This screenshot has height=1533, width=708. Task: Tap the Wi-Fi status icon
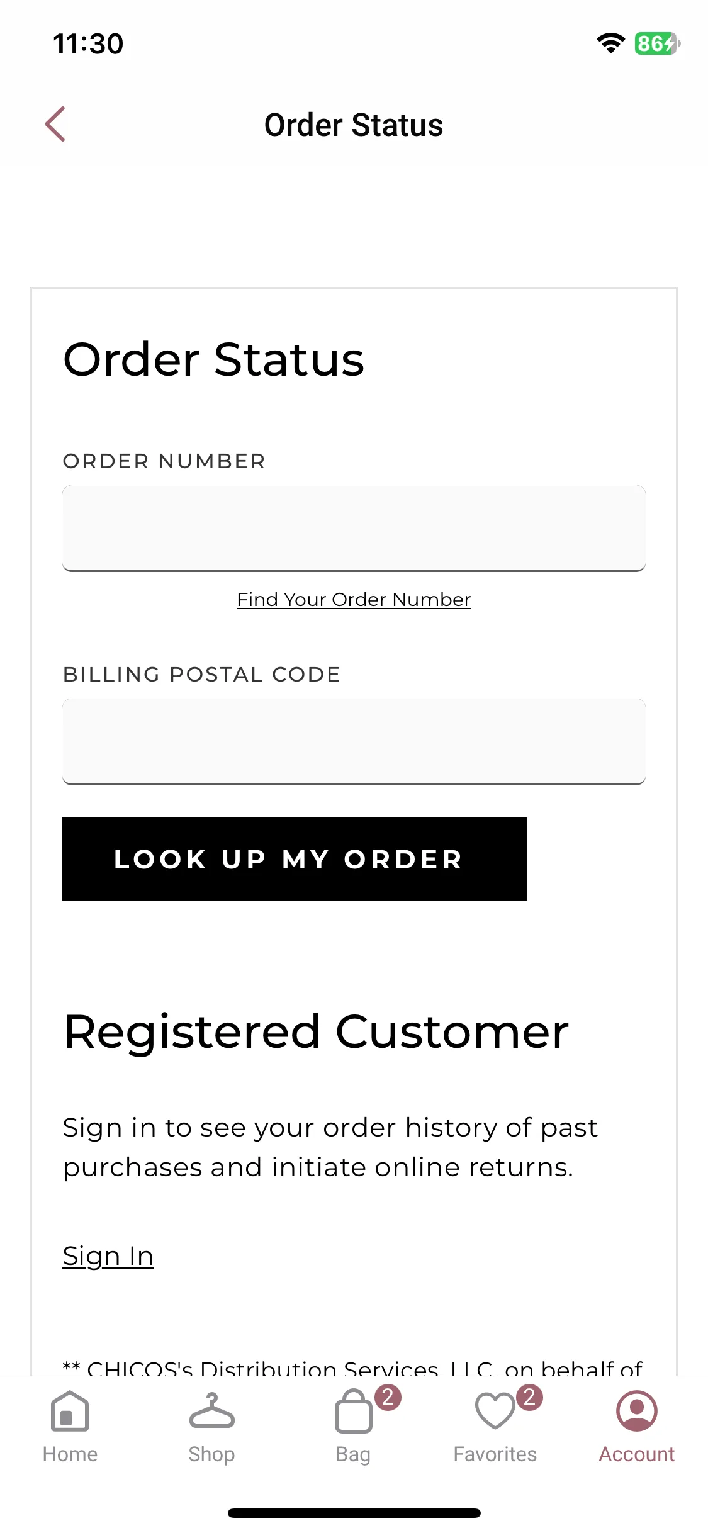coord(610,43)
